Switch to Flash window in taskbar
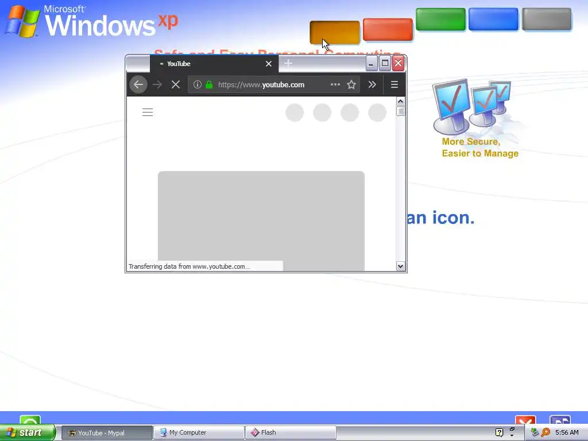Image resolution: width=588 pixels, height=441 pixels. (x=291, y=433)
